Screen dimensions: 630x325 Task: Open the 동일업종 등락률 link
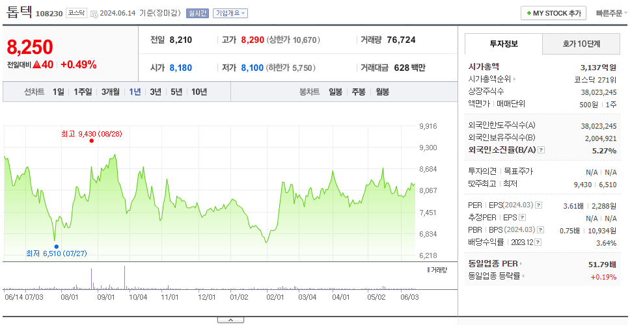coord(494,276)
